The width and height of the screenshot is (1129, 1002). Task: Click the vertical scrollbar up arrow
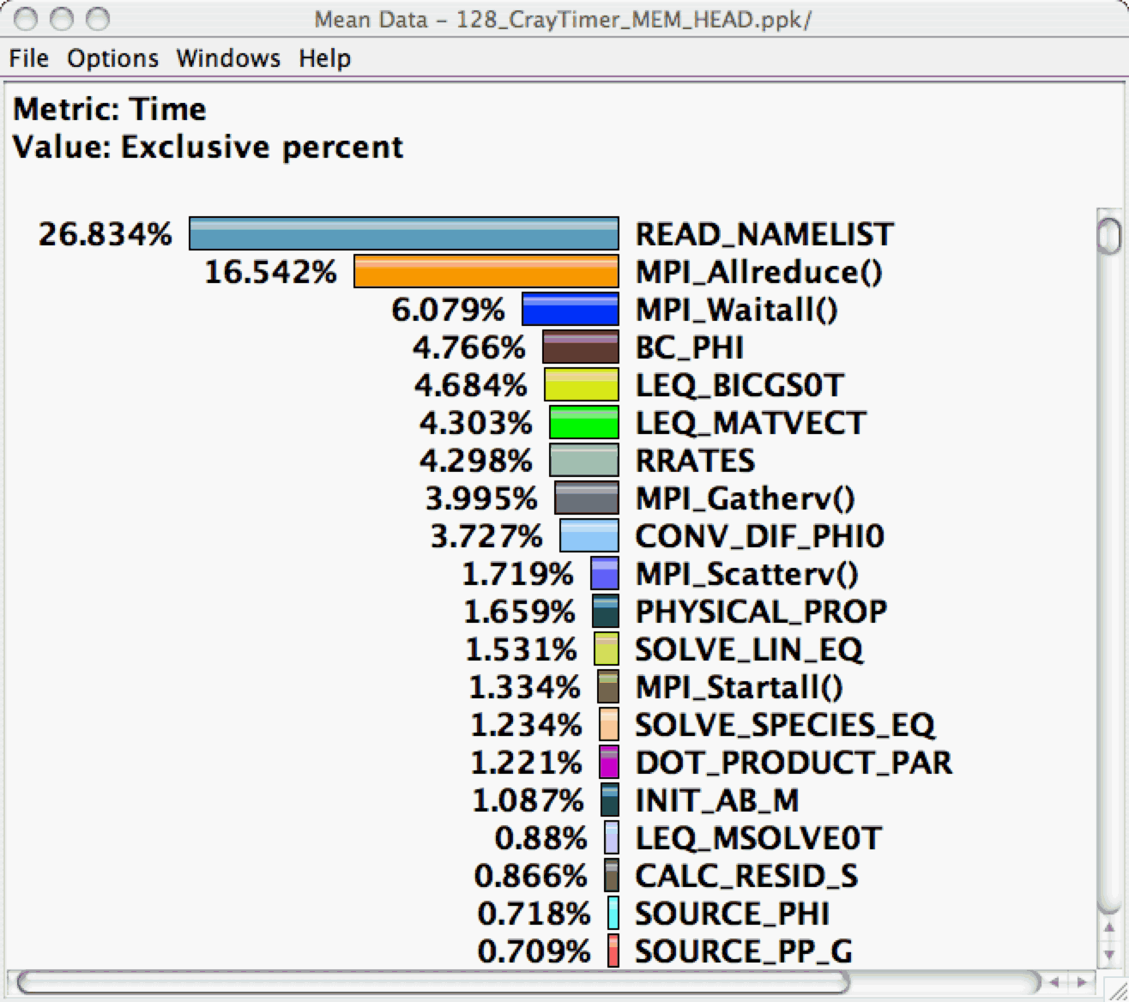pyautogui.click(x=1109, y=928)
